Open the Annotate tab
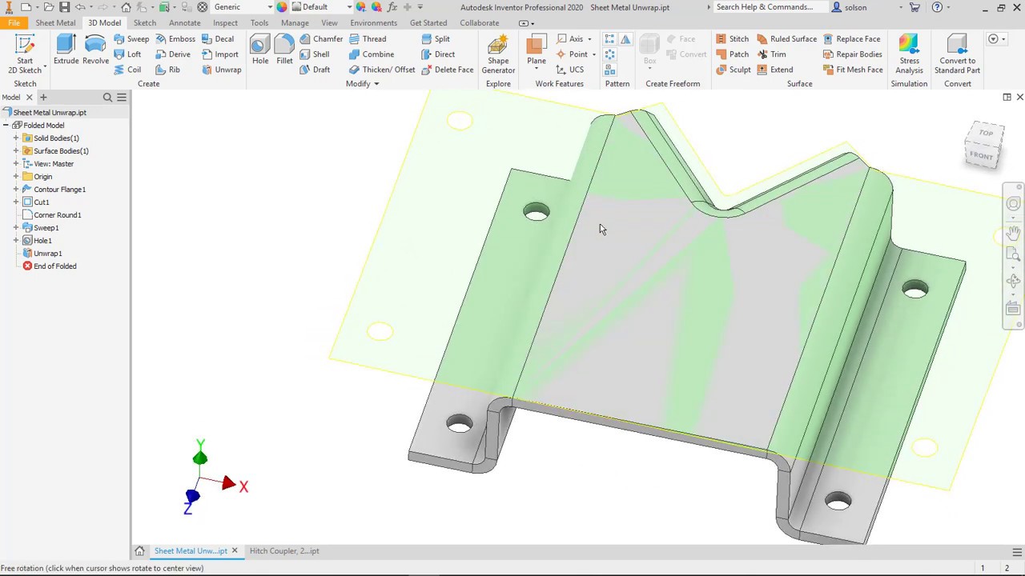This screenshot has width=1025, height=576. point(185,23)
